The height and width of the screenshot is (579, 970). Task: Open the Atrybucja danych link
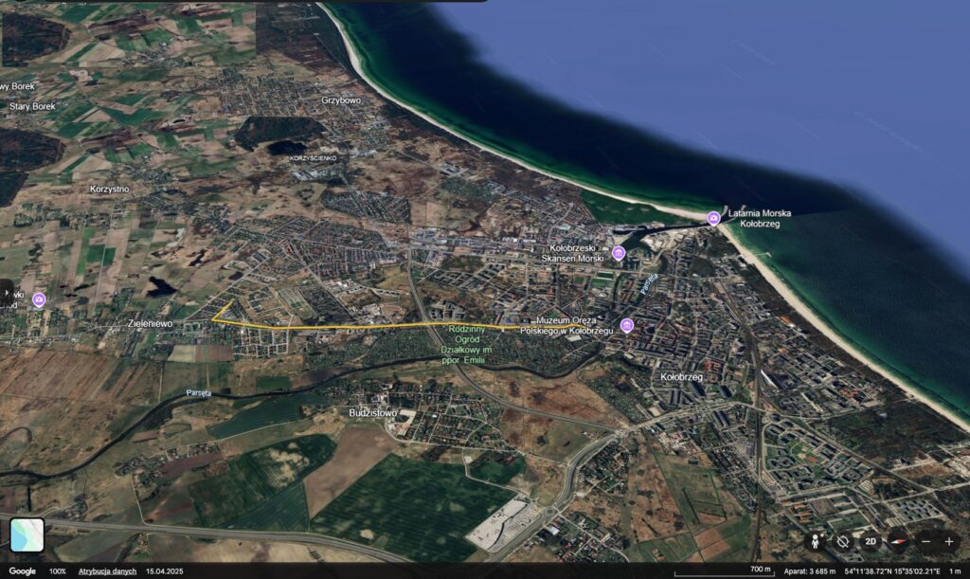point(107,571)
